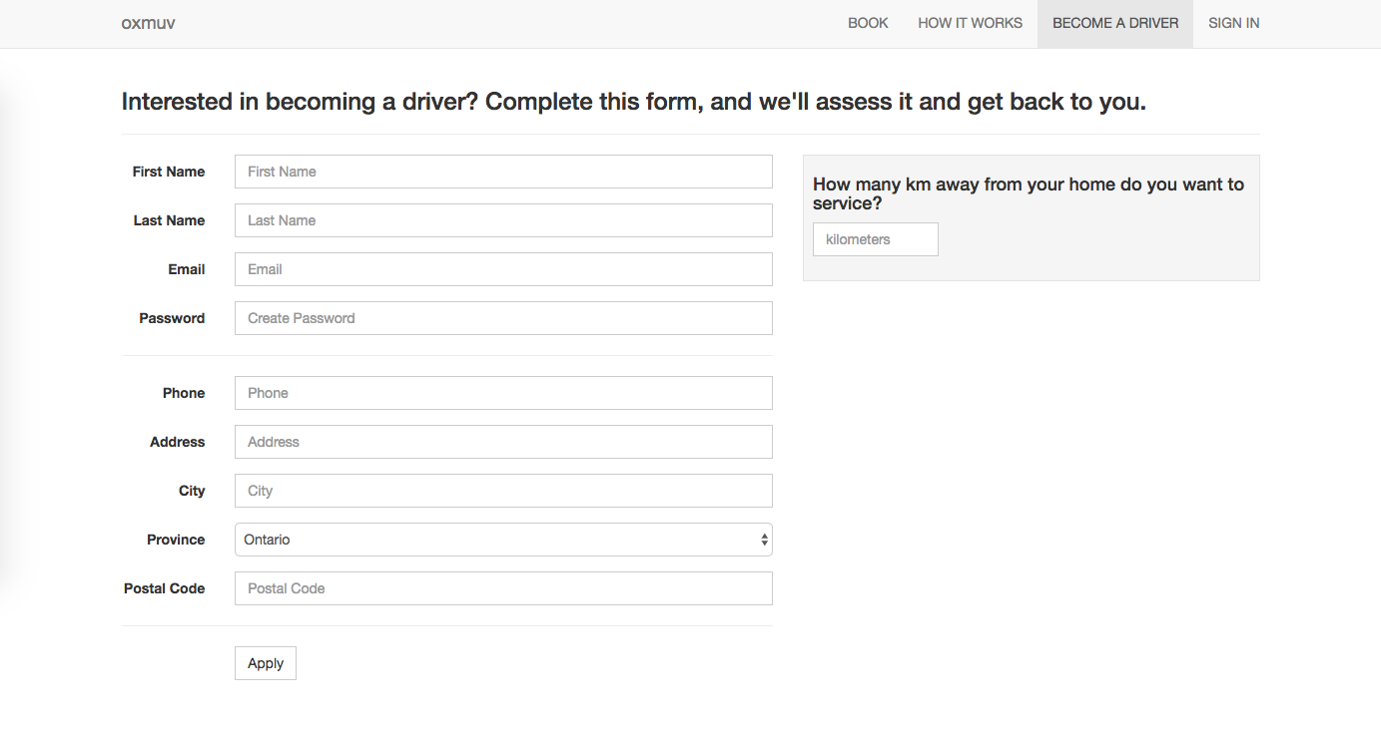Image resolution: width=1381 pixels, height=736 pixels.
Task: Click the bold Province label text
Action: tap(176, 540)
